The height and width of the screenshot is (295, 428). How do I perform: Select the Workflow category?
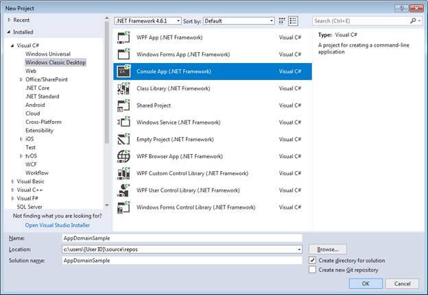pos(37,172)
